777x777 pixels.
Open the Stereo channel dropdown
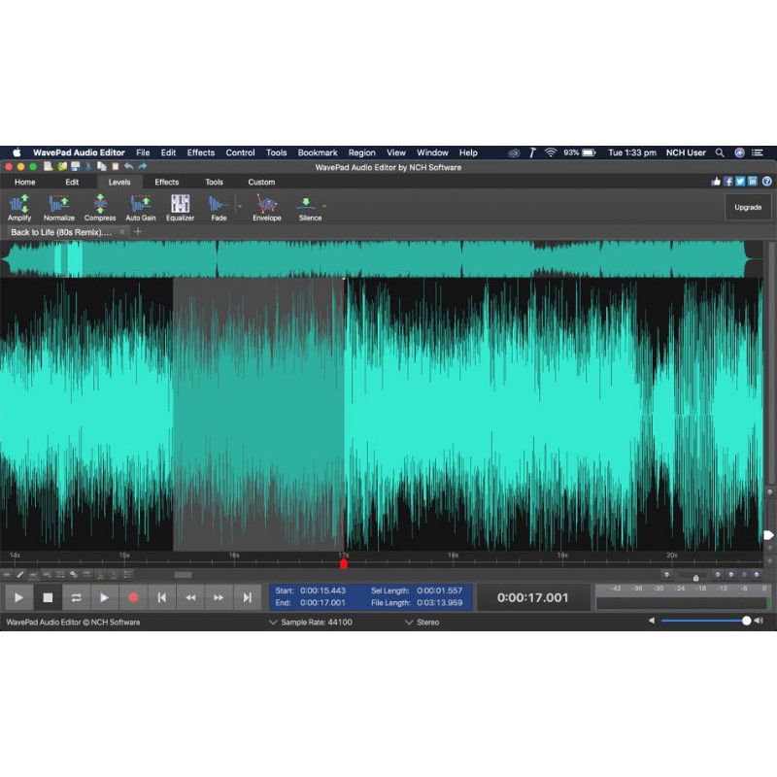409,623
